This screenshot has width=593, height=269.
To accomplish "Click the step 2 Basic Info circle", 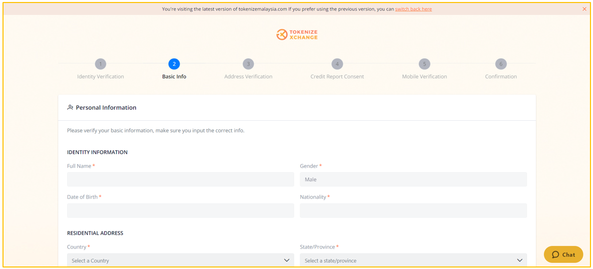I will pyautogui.click(x=174, y=64).
